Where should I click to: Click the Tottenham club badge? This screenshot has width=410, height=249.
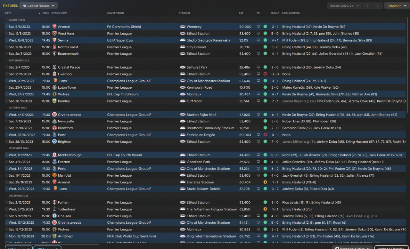click(54, 209)
